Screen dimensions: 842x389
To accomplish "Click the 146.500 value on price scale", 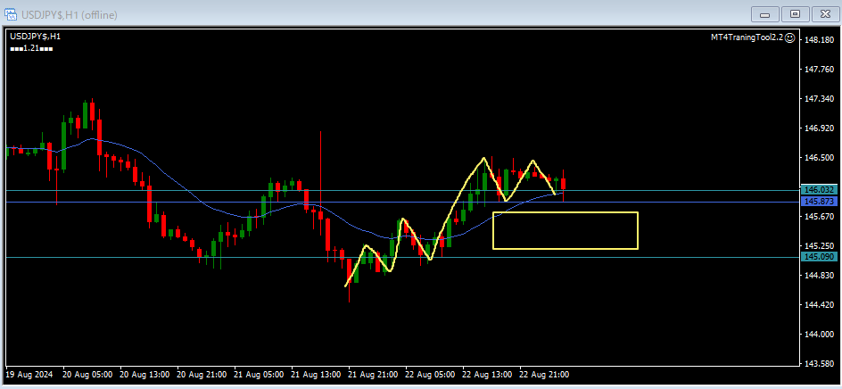I will coord(818,158).
